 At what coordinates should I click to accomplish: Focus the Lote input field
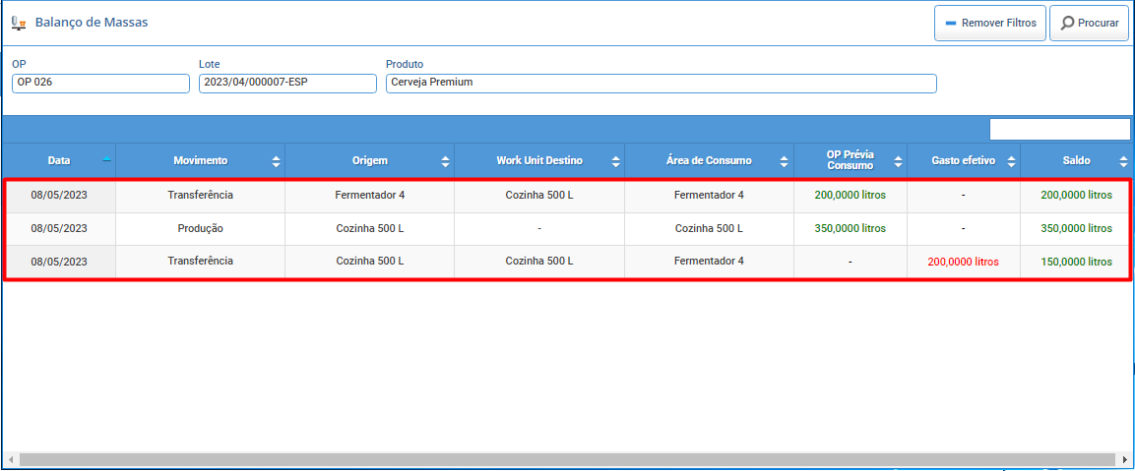pos(287,84)
